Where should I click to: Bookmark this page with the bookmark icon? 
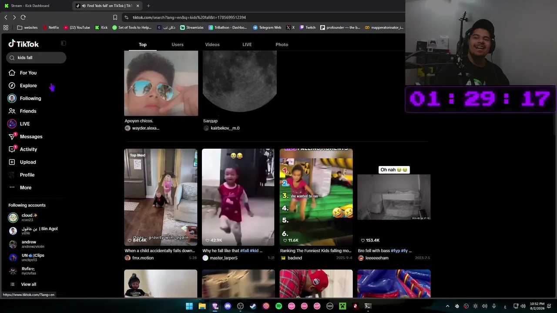click(115, 17)
